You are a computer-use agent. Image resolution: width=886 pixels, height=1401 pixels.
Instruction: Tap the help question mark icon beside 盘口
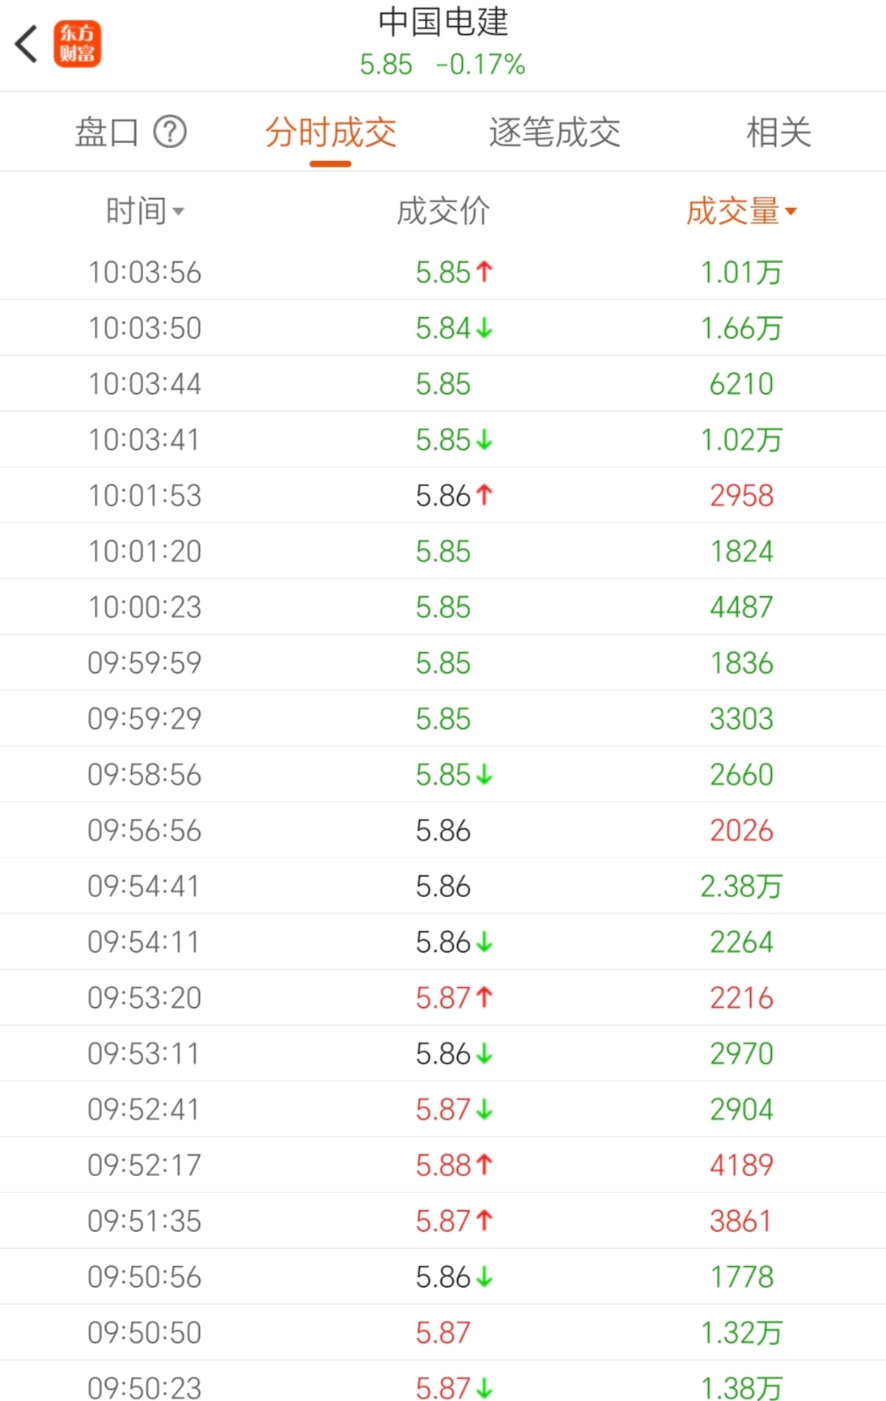tap(170, 132)
